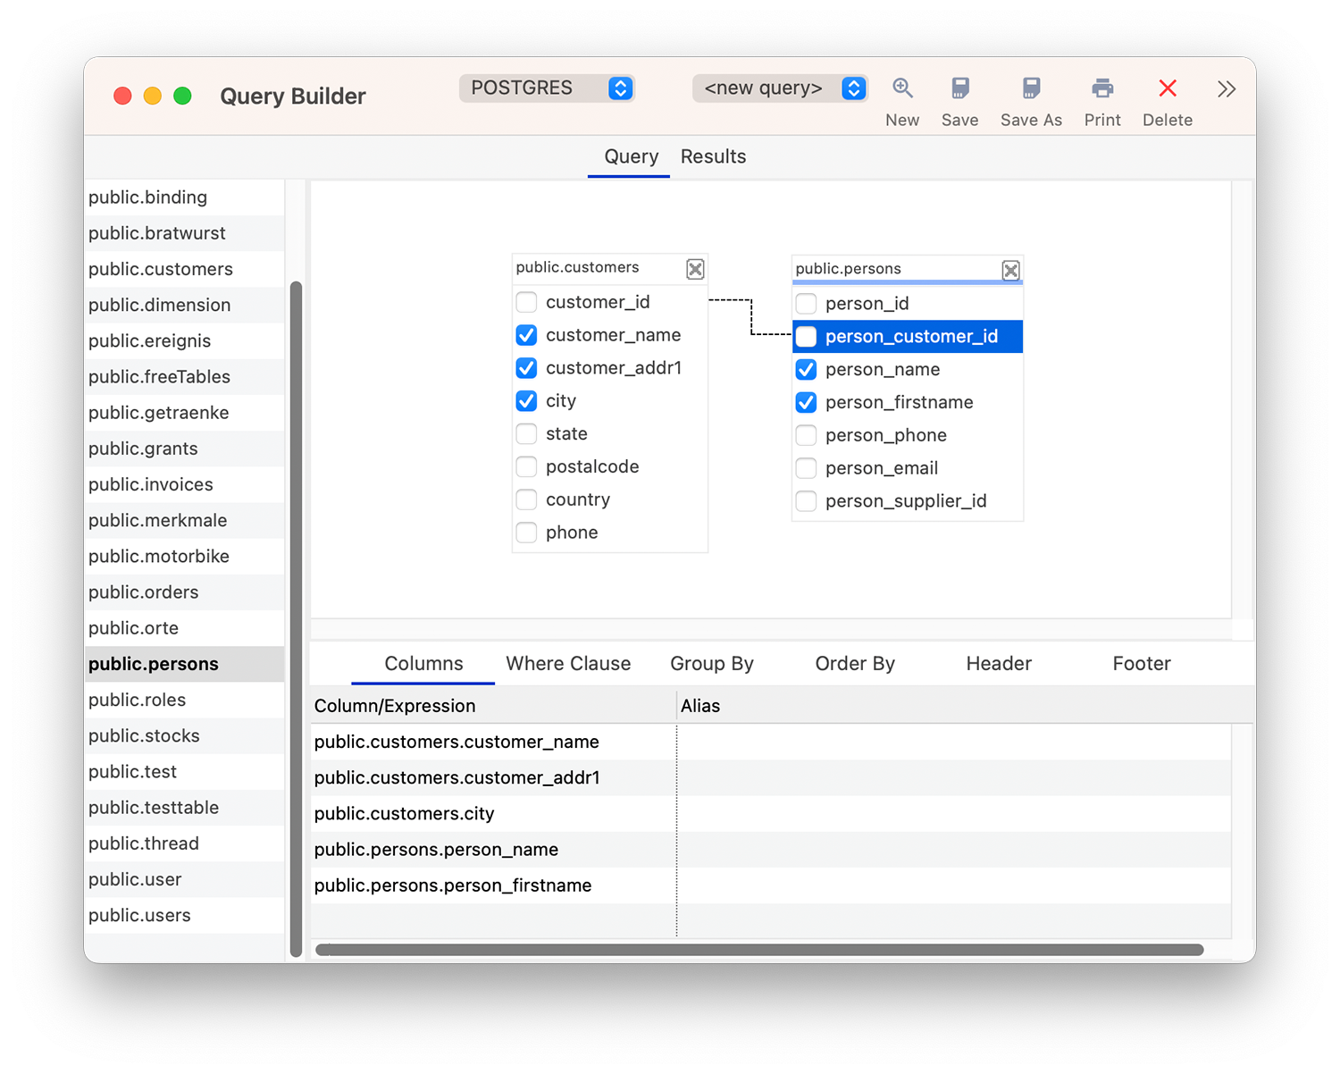1340x1074 pixels.
Task: Click the Print toolbar icon
Action: tap(1102, 88)
